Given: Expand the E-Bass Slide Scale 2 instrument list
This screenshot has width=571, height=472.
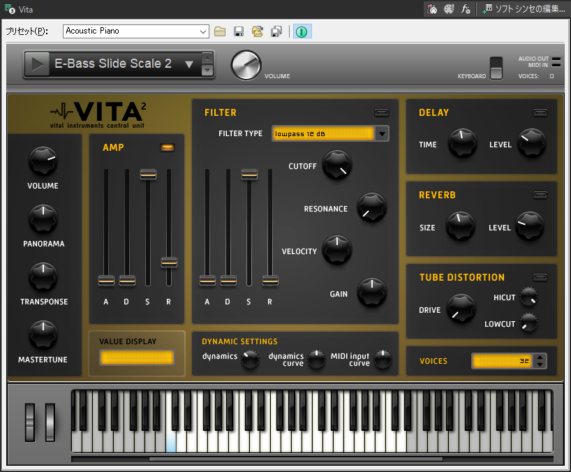Looking at the screenshot, I should click(x=189, y=64).
